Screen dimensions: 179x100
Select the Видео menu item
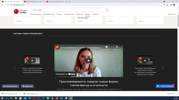click(x=88, y=14)
